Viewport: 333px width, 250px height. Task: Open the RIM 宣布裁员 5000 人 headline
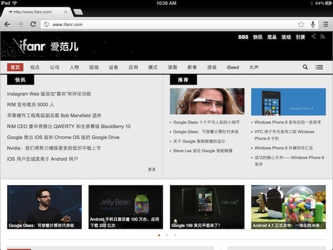pos(31,104)
